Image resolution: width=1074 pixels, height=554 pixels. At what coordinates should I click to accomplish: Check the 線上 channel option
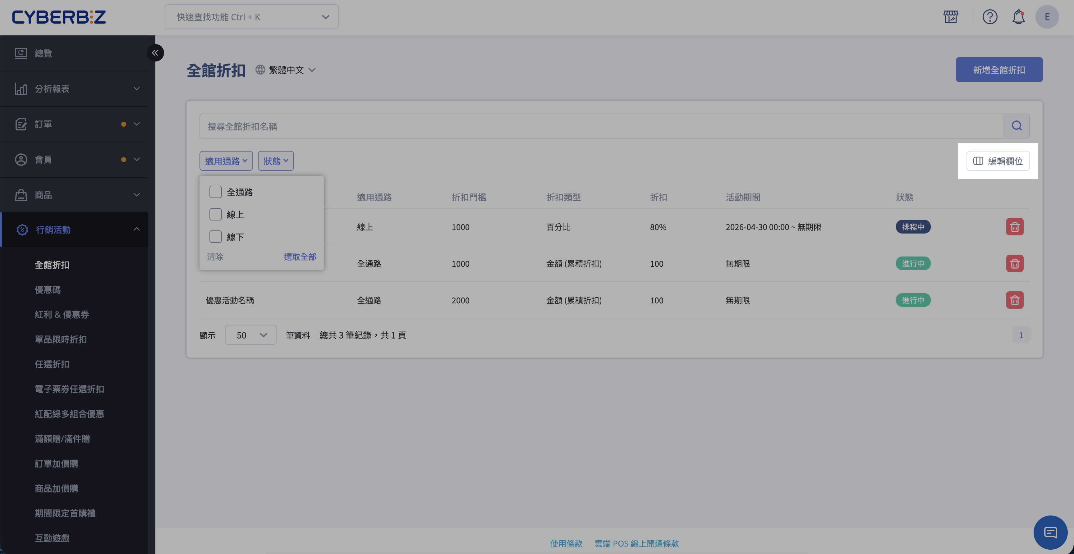tap(216, 215)
